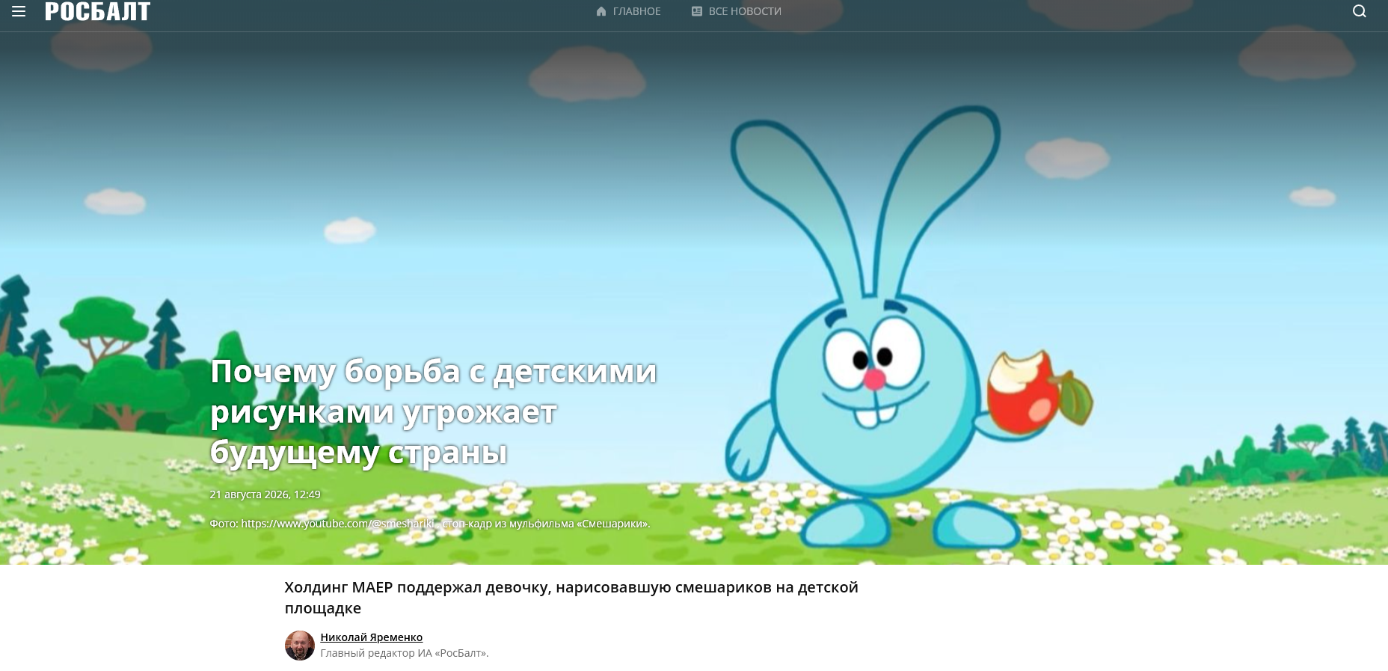Open the hamburger menu

pos(19,11)
